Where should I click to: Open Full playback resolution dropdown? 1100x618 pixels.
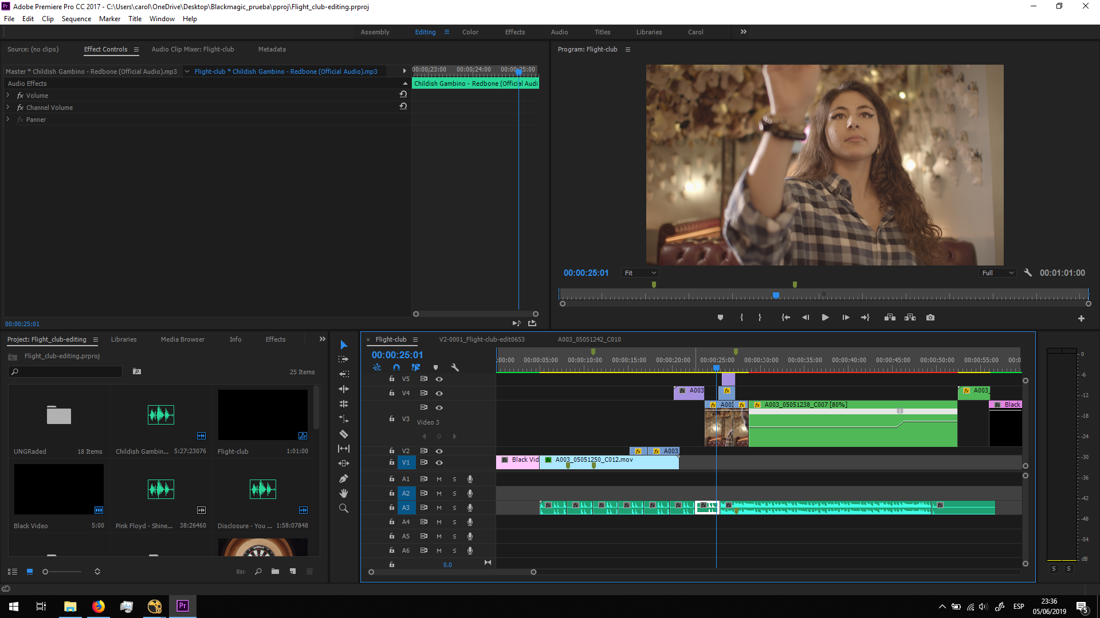tap(998, 273)
